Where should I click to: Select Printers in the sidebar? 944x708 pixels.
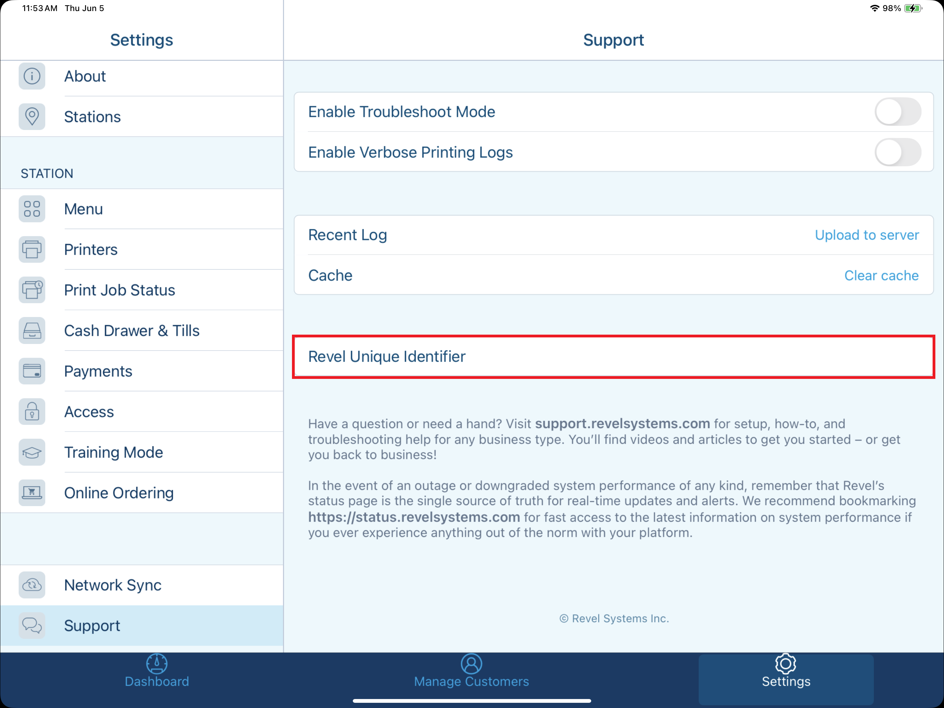coord(142,249)
